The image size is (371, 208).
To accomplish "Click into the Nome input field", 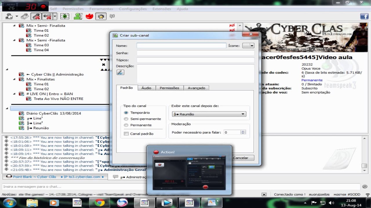I will pos(181,46).
